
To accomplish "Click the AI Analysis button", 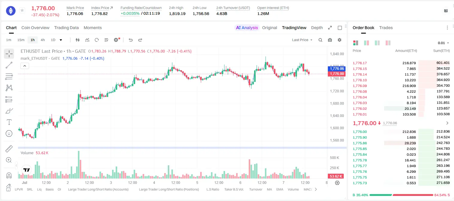I will pos(247,28).
